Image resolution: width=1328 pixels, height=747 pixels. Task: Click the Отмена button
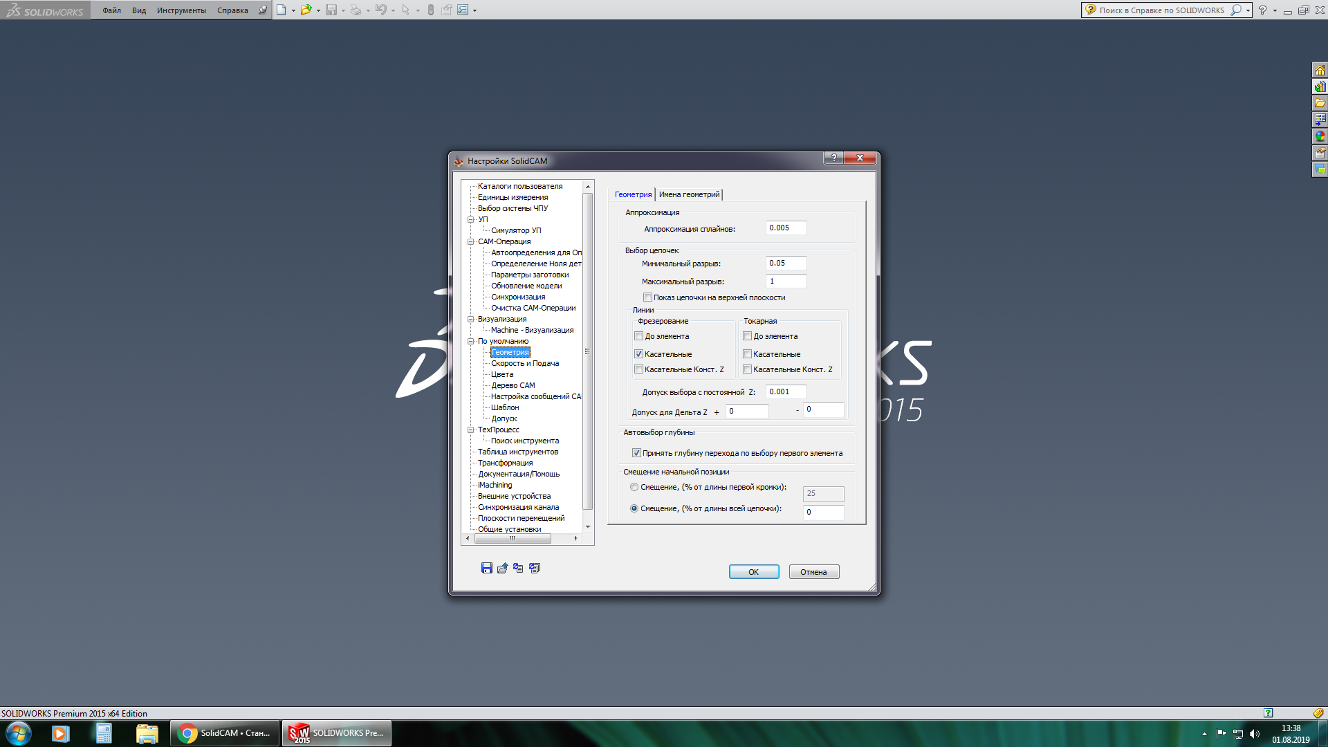813,572
